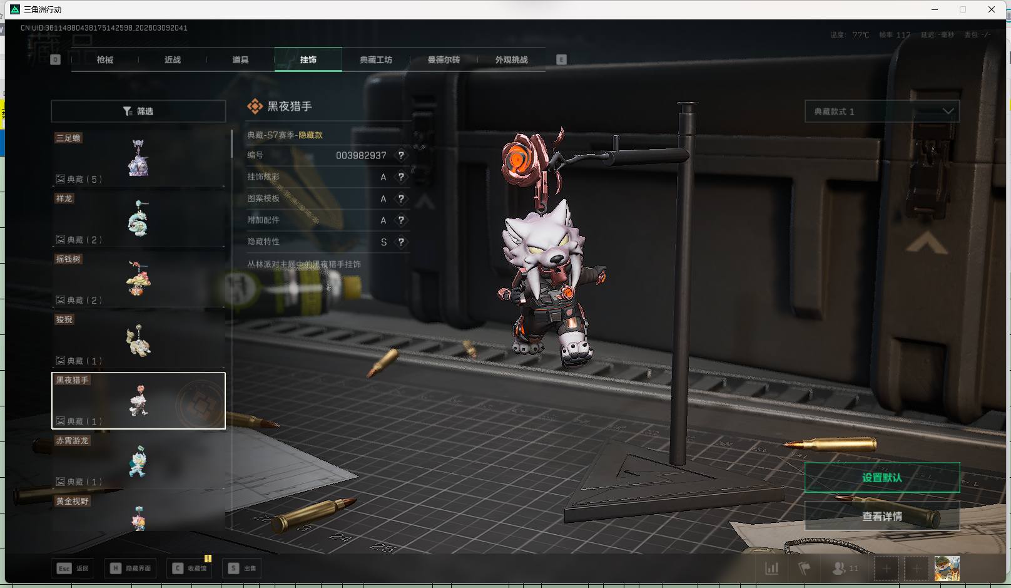Click the Q previous-tab key icon
1011x588 pixels.
coord(55,59)
